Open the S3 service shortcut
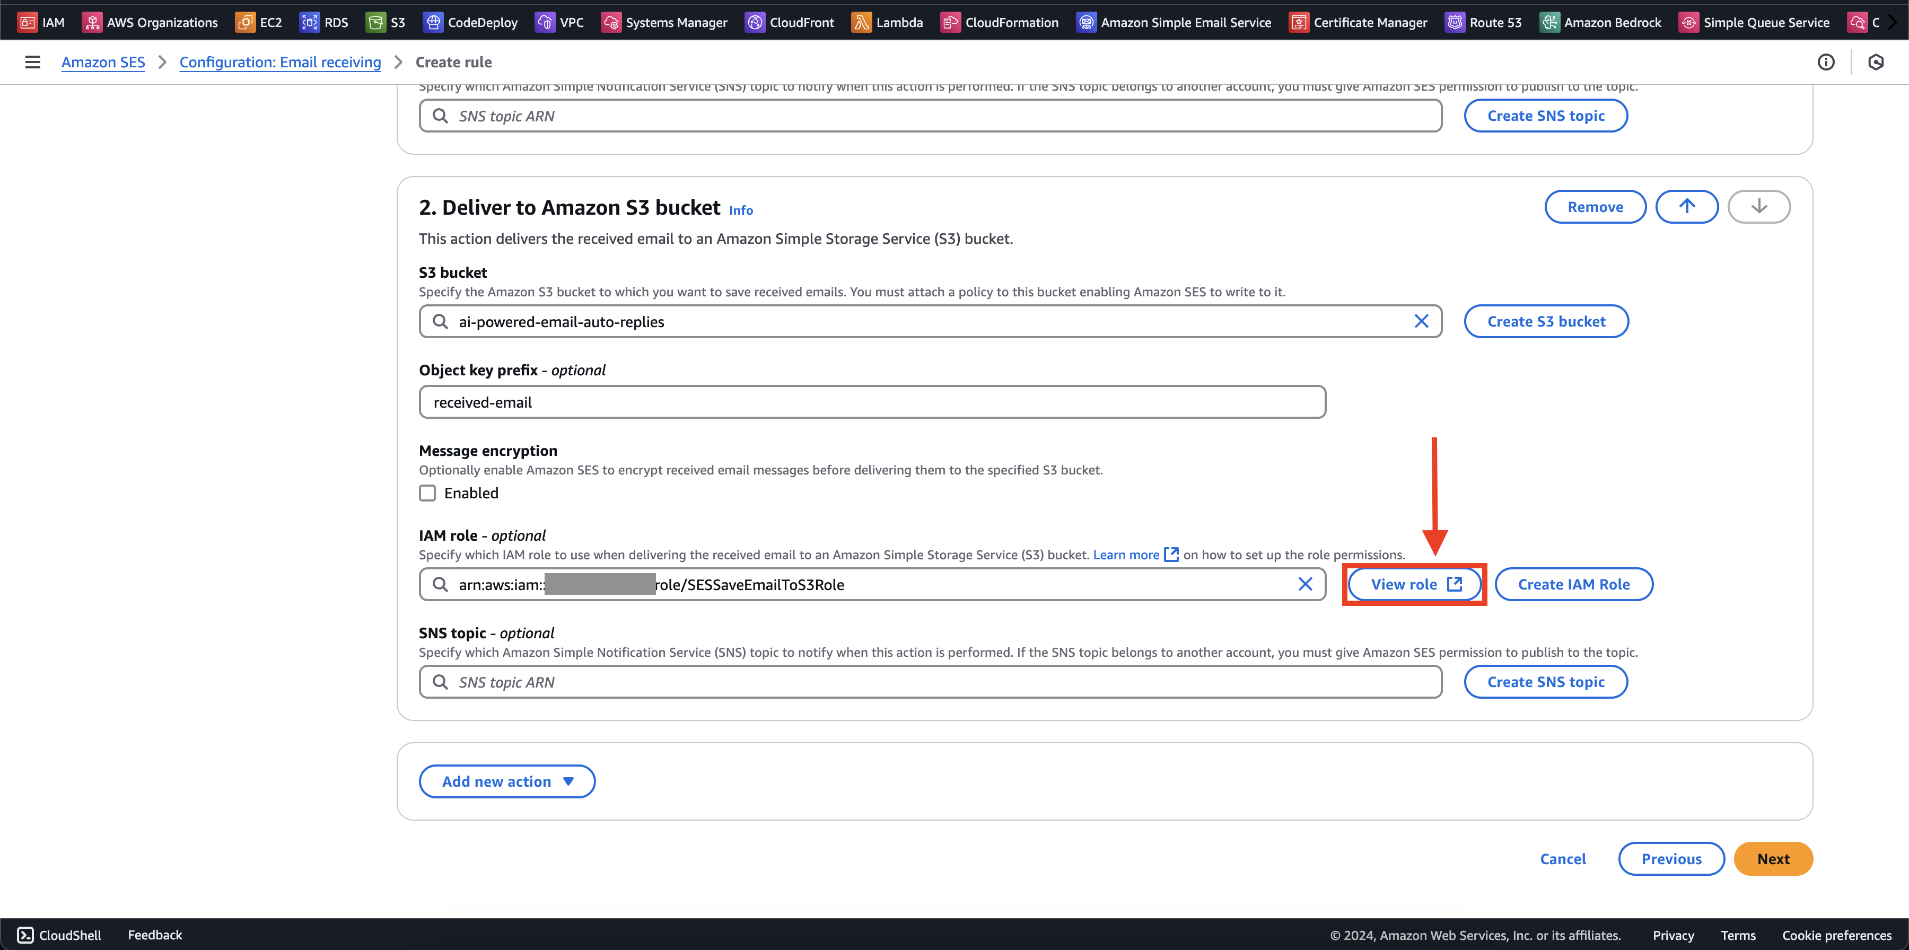Screen dimensions: 1909x950 pos(386,22)
